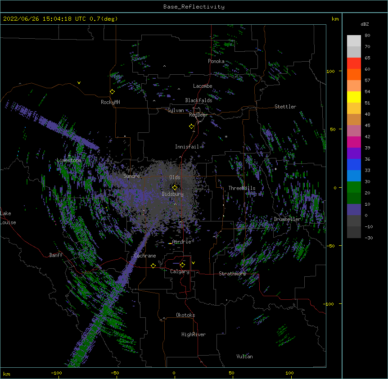
Task: Click the Sylvan label
Action: pyautogui.click(x=176, y=110)
